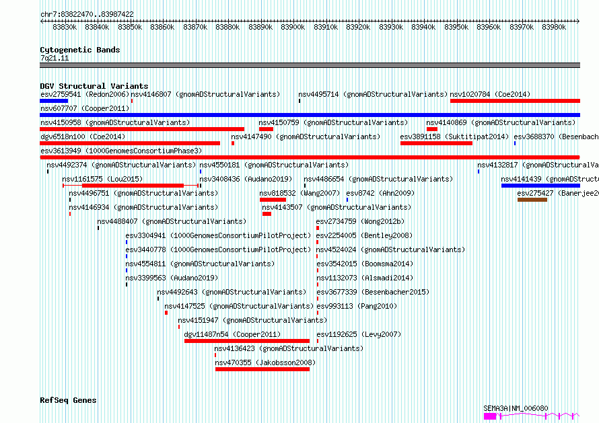Image resolution: width=599 pixels, height=423 pixels.
Task: Click nsv3399563 (Audano2019) label
Action: pos(172,278)
